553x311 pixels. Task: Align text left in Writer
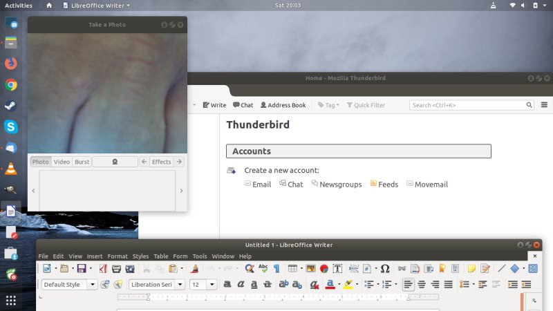pyautogui.click(x=408, y=284)
